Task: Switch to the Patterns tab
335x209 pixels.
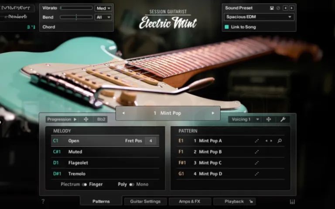Action: [x=101, y=201]
